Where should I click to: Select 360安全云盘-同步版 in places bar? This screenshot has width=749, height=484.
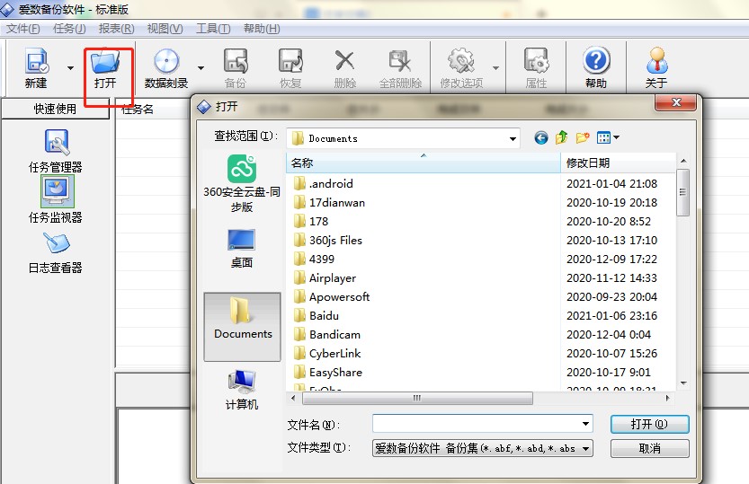(x=242, y=183)
